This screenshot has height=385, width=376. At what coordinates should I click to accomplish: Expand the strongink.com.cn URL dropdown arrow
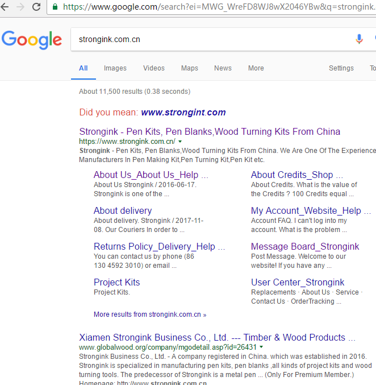(x=180, y=142)
